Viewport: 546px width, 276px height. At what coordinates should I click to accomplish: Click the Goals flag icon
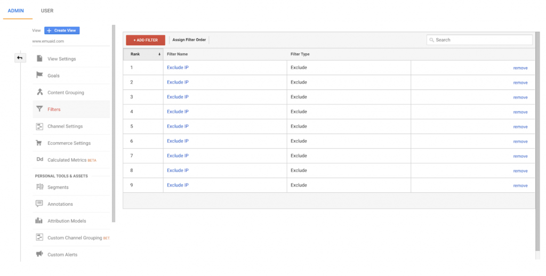click(x=39, y=76)
